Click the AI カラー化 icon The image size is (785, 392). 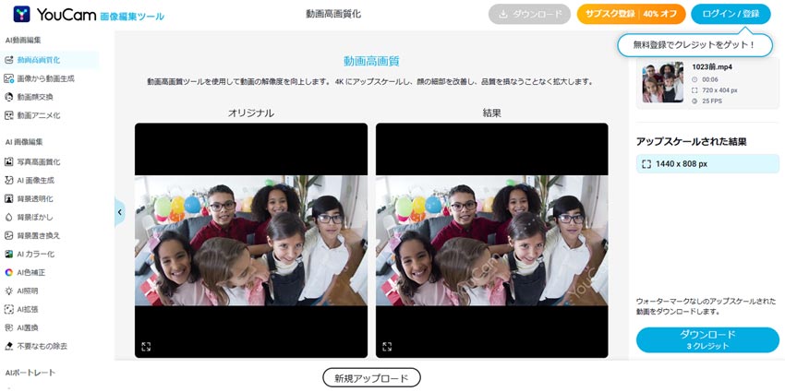(8, 254)
